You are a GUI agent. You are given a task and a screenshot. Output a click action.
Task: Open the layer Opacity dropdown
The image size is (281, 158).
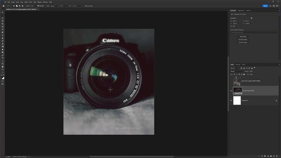click(252, 71)
